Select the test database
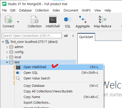This screenshot has height=108, width=122. click(17, 62)
